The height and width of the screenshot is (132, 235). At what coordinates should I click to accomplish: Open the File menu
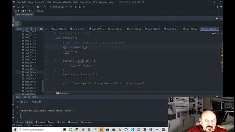click(18, 2)
